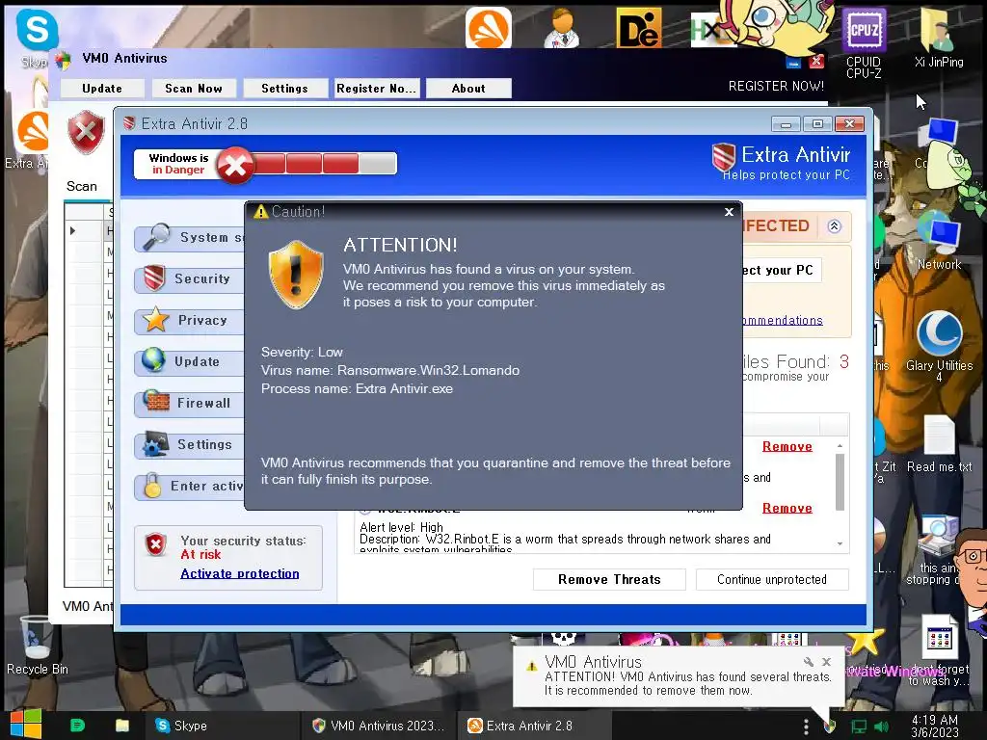Open the orange Avast icon at top of desktop
Viewport: 987px width, 740px height.
click(489, 28)
